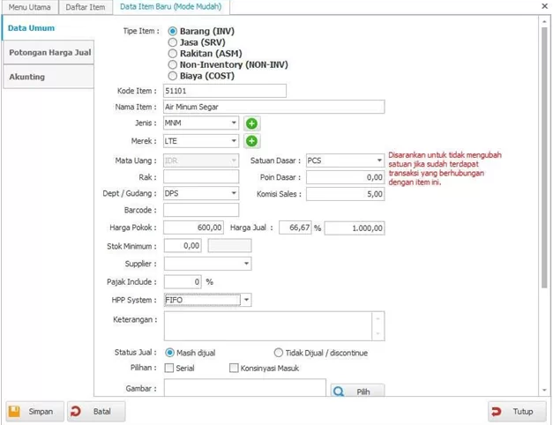Expand the Supplier dropdown list
The width and height of the screenshot is (553, 425).
[245, 263]
